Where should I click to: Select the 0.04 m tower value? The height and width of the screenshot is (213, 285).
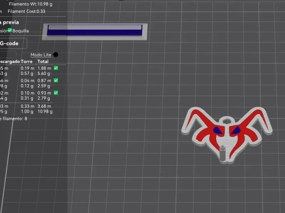coord(27,81)
